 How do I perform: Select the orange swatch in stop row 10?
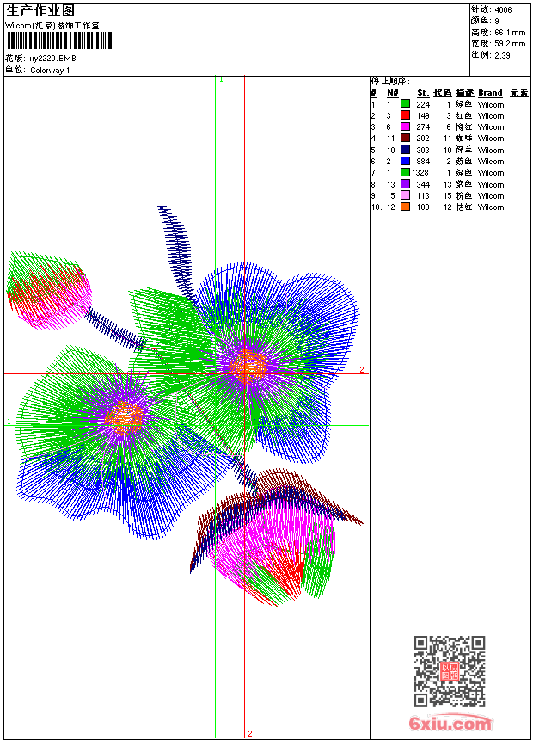[405, 207]
